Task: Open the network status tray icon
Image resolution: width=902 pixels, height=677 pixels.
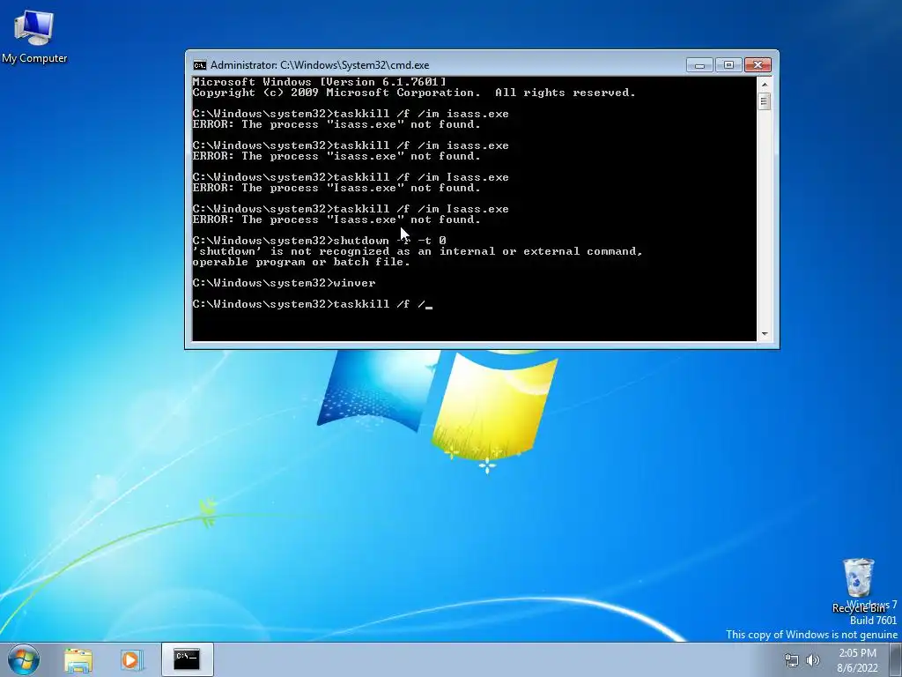Action: pos(792,660)
